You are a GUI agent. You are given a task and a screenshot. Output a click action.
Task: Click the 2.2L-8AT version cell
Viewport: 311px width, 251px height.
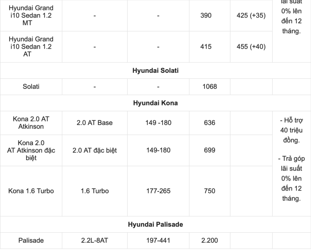click(95, 240)
